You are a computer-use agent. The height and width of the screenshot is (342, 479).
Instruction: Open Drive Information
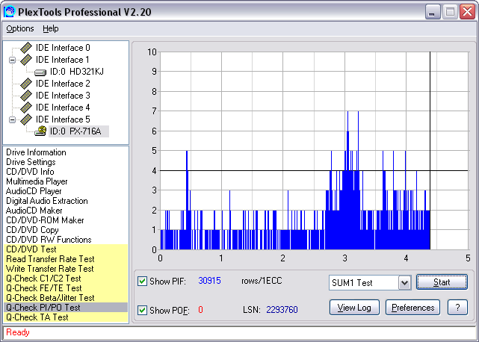click(x=36, y=152)
